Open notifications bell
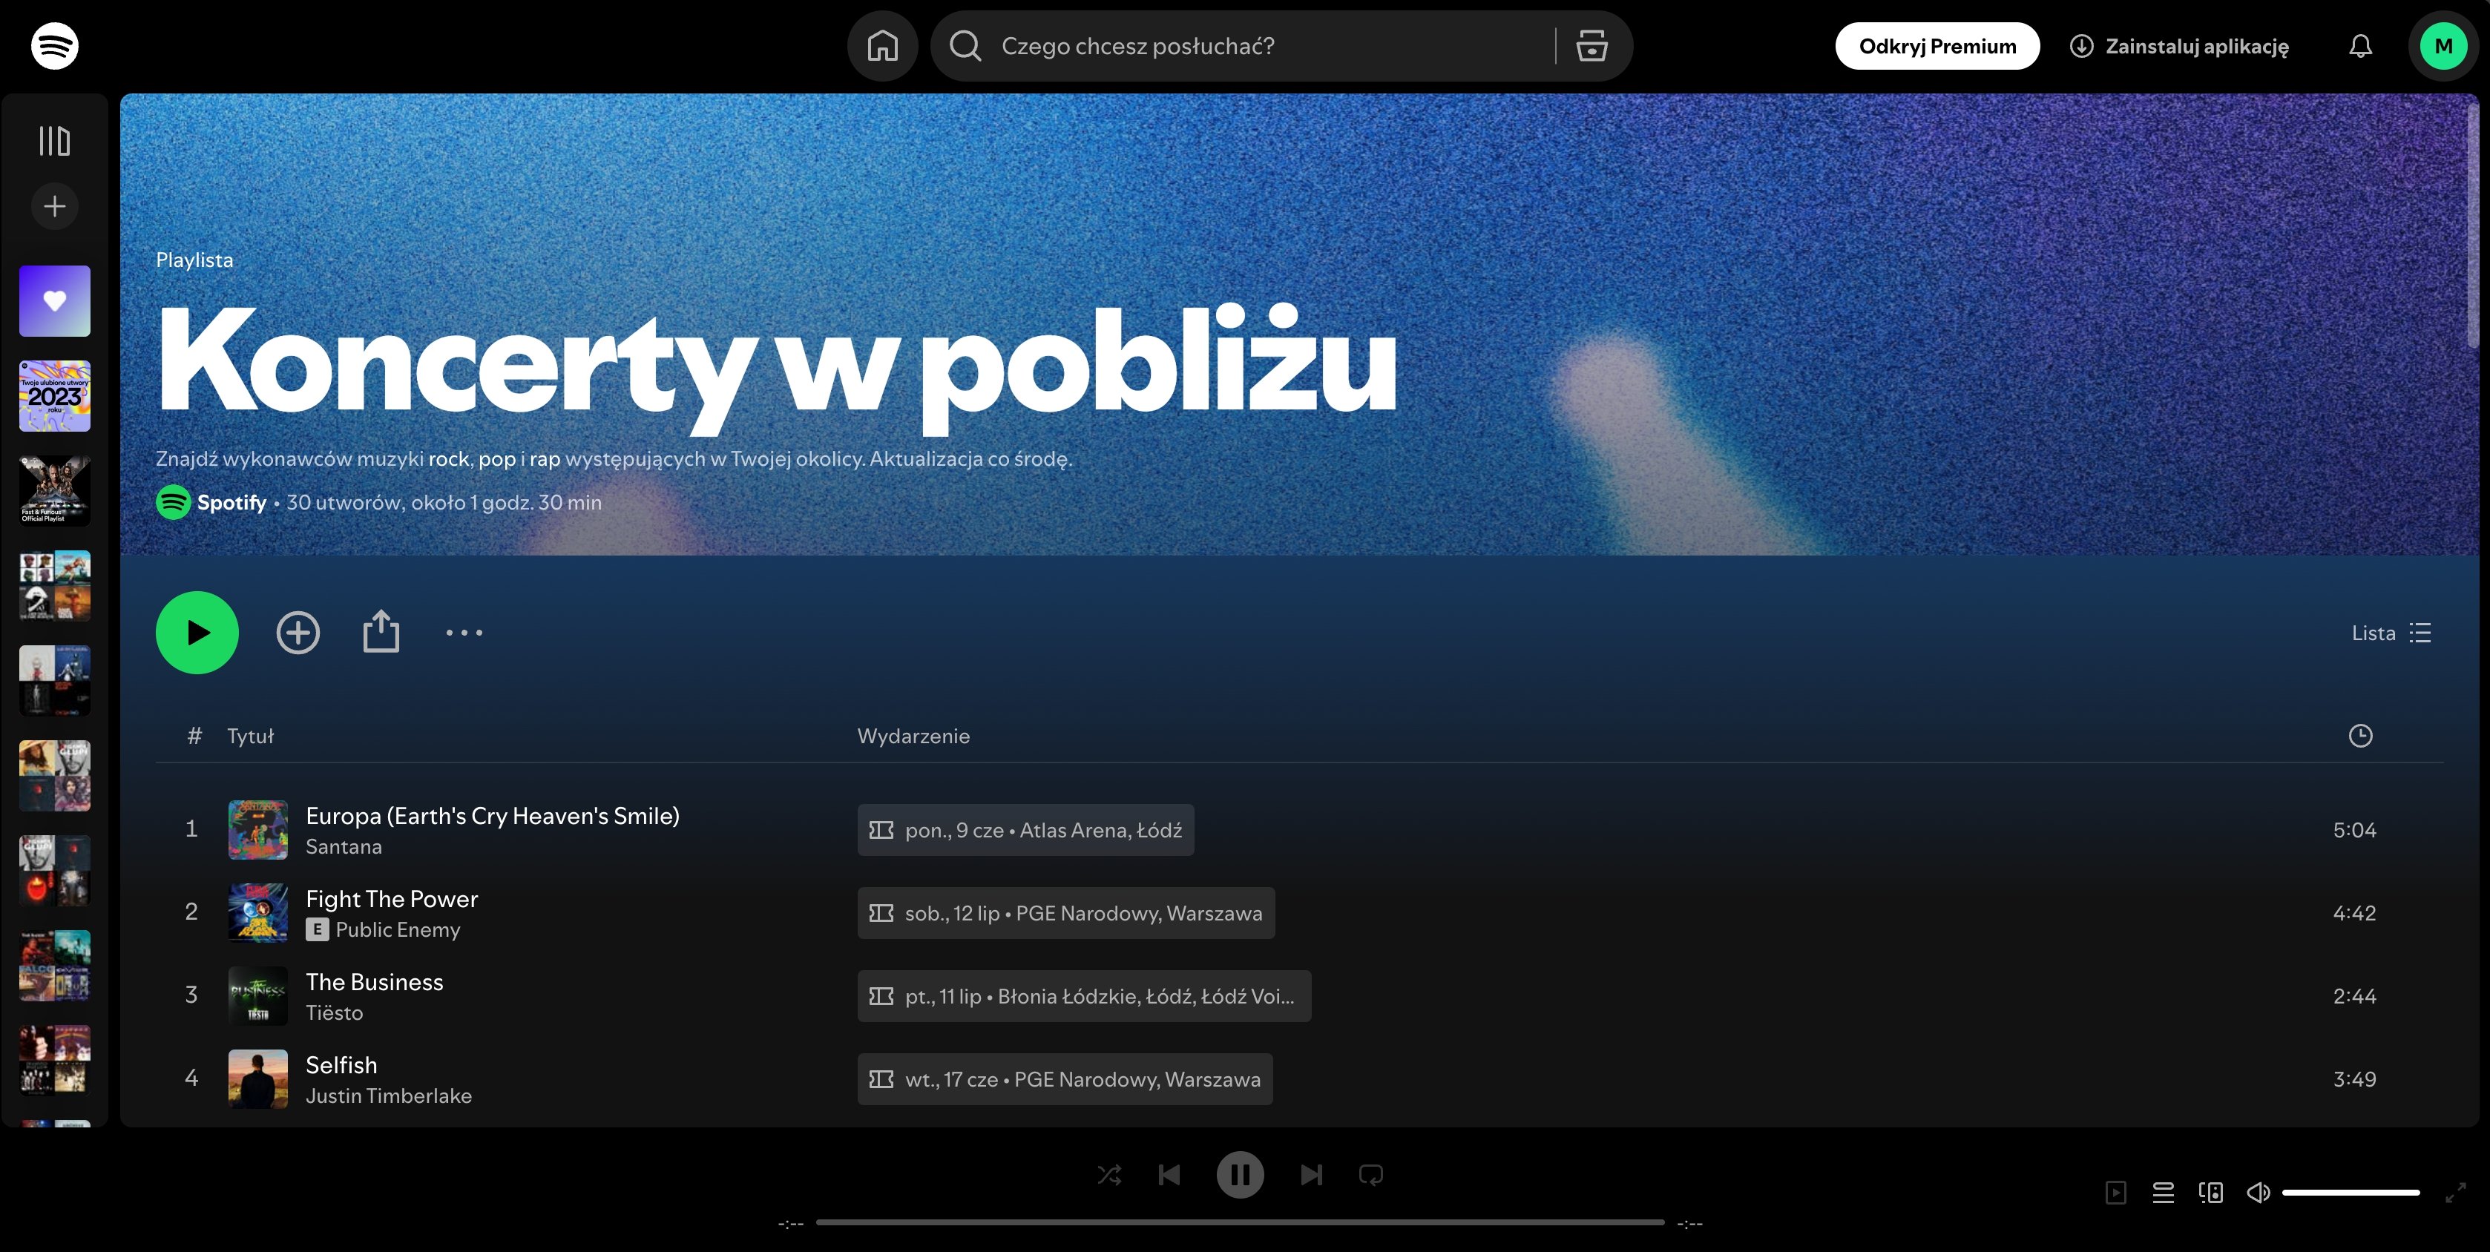Image resolution: width=2490 pixels, height=1252 pixels. [x=2360, y=45]
